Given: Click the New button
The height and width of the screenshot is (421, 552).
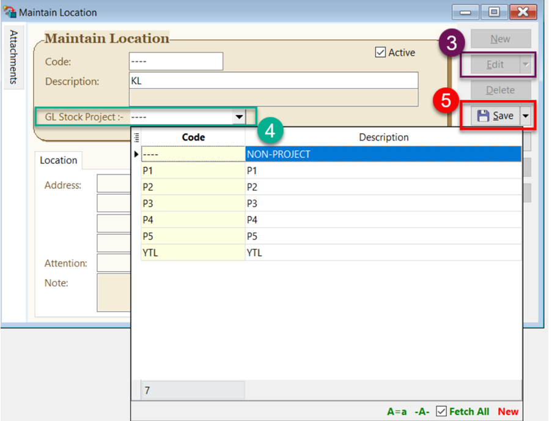Looking at the screenshot, I should (x=499, y=39).
